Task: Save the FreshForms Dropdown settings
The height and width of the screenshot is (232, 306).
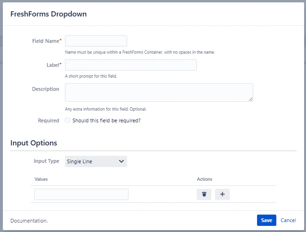Action: click(x=266, y=220)
